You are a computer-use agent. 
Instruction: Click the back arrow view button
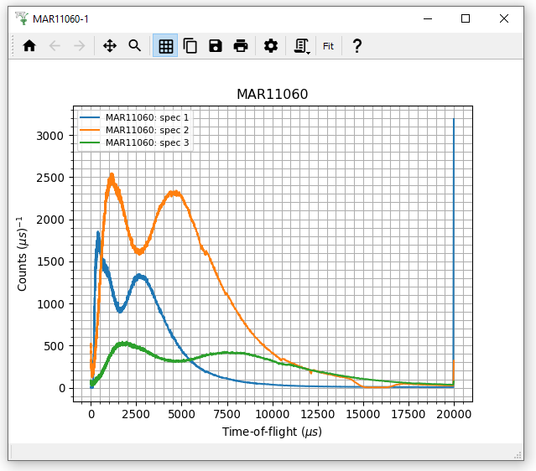pyautogui.click(x=55, y=46)
